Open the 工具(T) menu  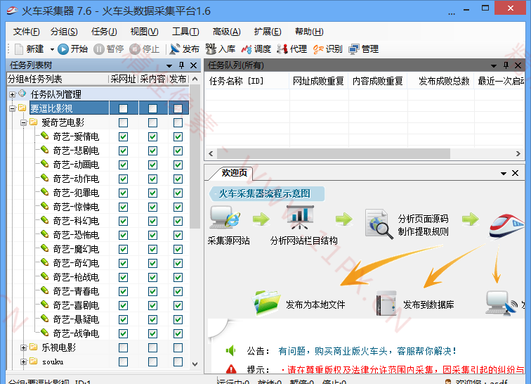(x=185, y=32)
